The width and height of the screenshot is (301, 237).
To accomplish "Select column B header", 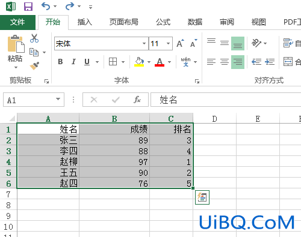I will (114, 118).
